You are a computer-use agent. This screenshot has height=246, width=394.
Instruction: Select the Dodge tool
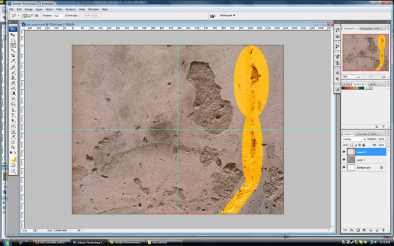(x=13, y=104)
